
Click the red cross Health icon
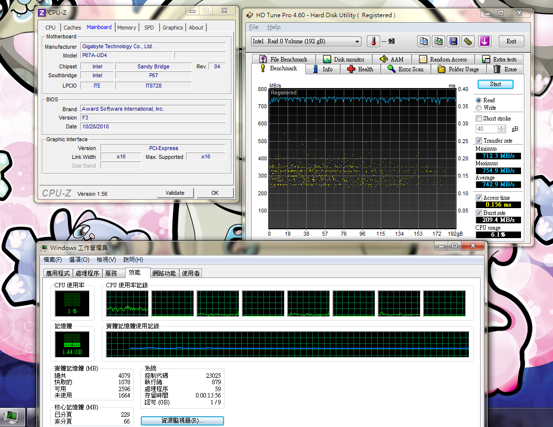coord(351,69)
